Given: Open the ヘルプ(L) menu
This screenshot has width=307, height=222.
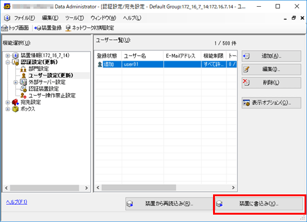Looking at the screenshot, I should click(x=132, y=18).
